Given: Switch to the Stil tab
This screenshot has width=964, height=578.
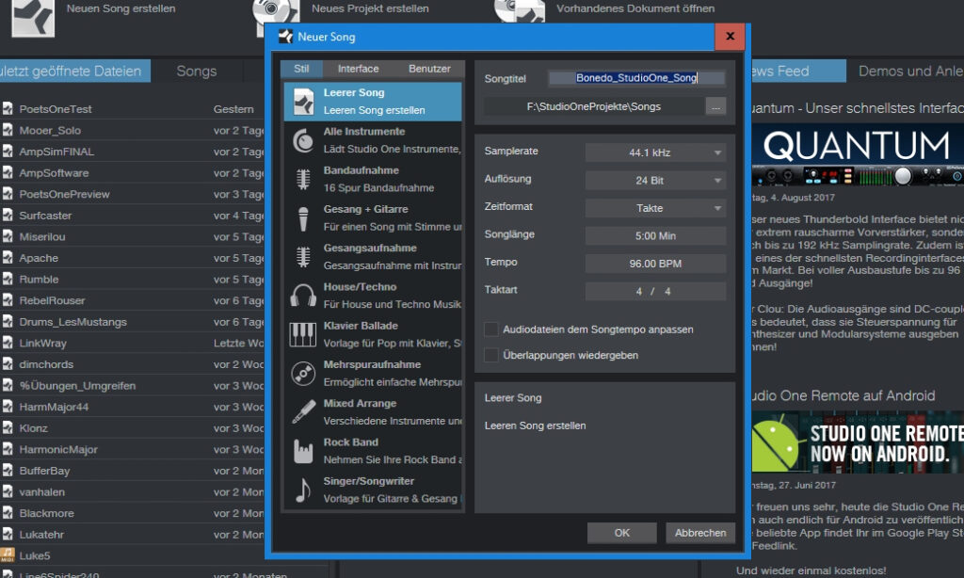Looking at the screenshot, I should 301,69.
